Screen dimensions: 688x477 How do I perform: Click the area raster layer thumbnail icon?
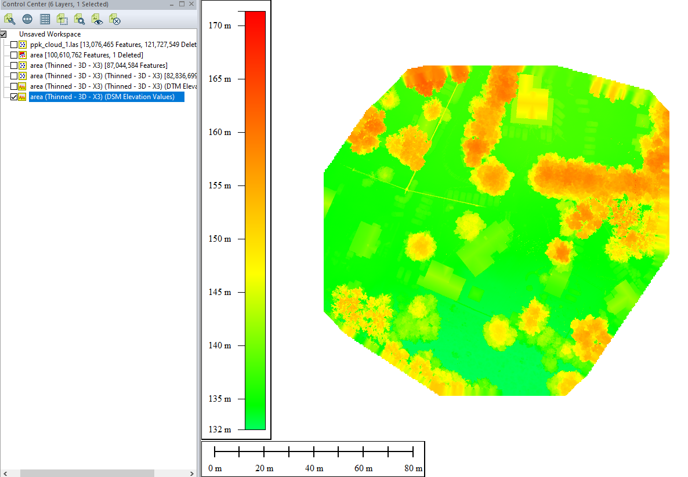[x=23, y=54]
